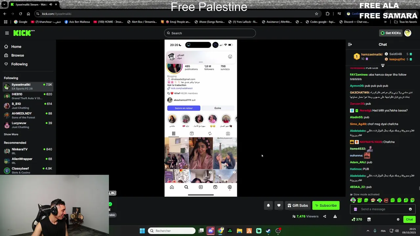Click the share icon beside viewer count
This screenshot has height=236, width=420.
coord(325,216)
